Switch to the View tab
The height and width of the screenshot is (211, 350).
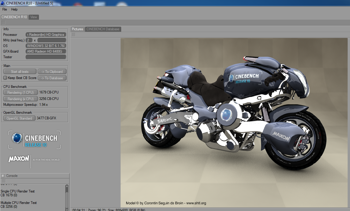pos(34,17)
